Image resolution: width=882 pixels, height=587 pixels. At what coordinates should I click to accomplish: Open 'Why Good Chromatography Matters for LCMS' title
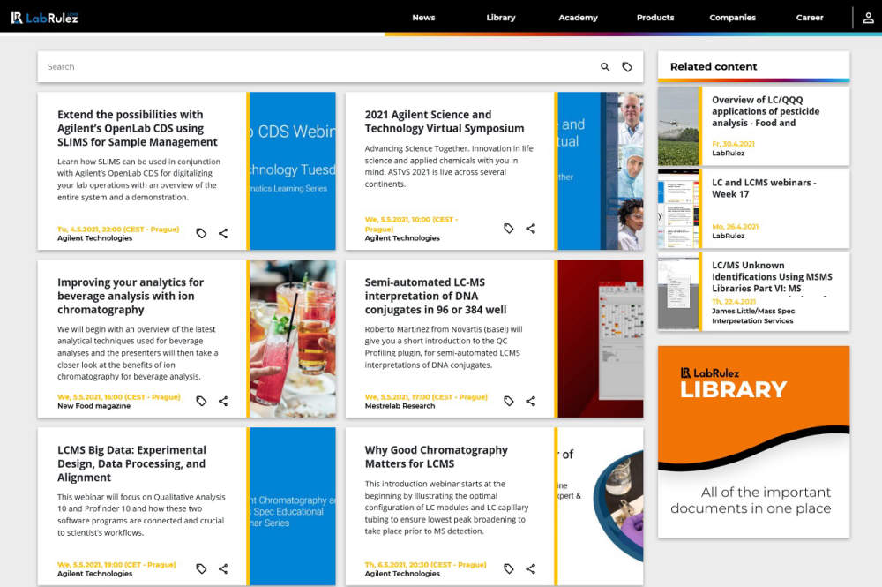pyautogui.click(x=436, y=457)
